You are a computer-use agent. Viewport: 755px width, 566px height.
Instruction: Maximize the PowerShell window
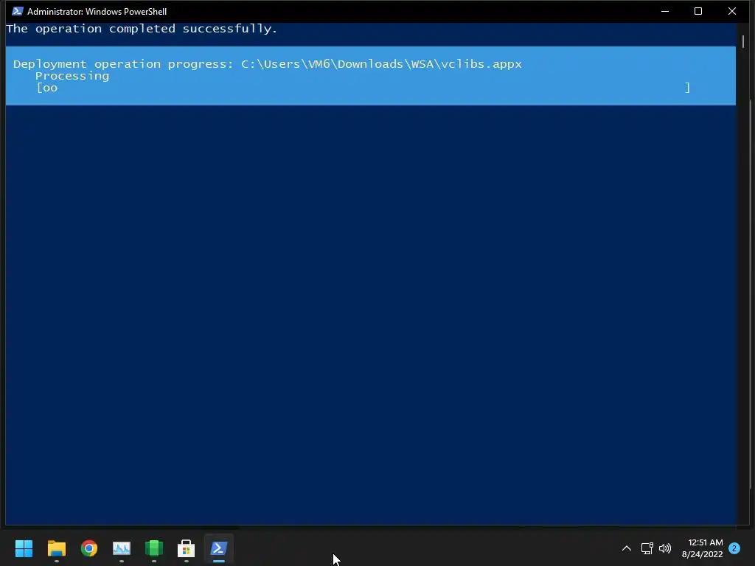(x=698, y=11)
